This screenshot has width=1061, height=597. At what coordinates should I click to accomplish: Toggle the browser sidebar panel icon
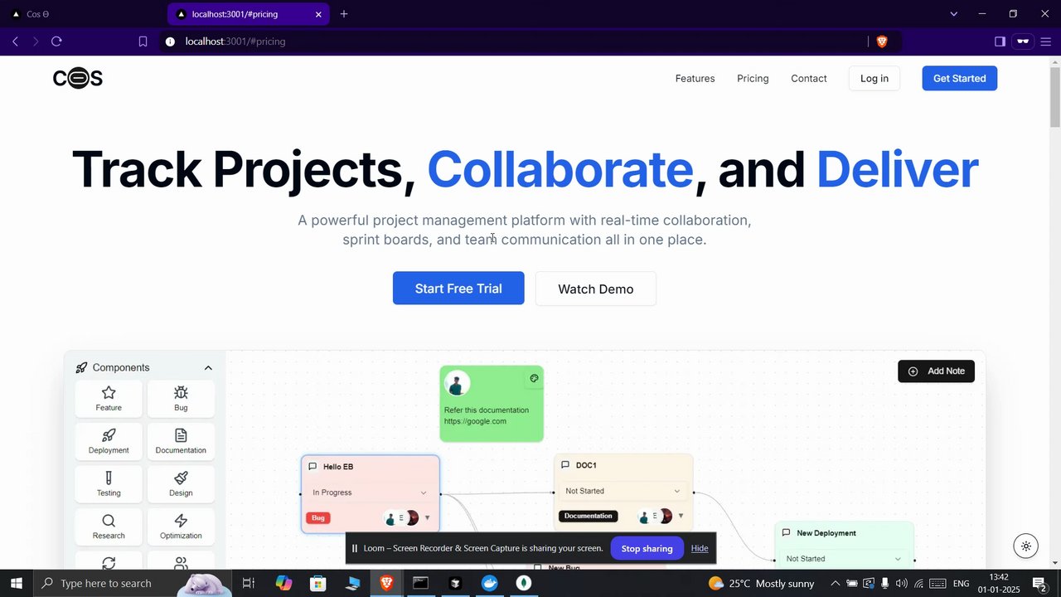[x=1000, y=41]
